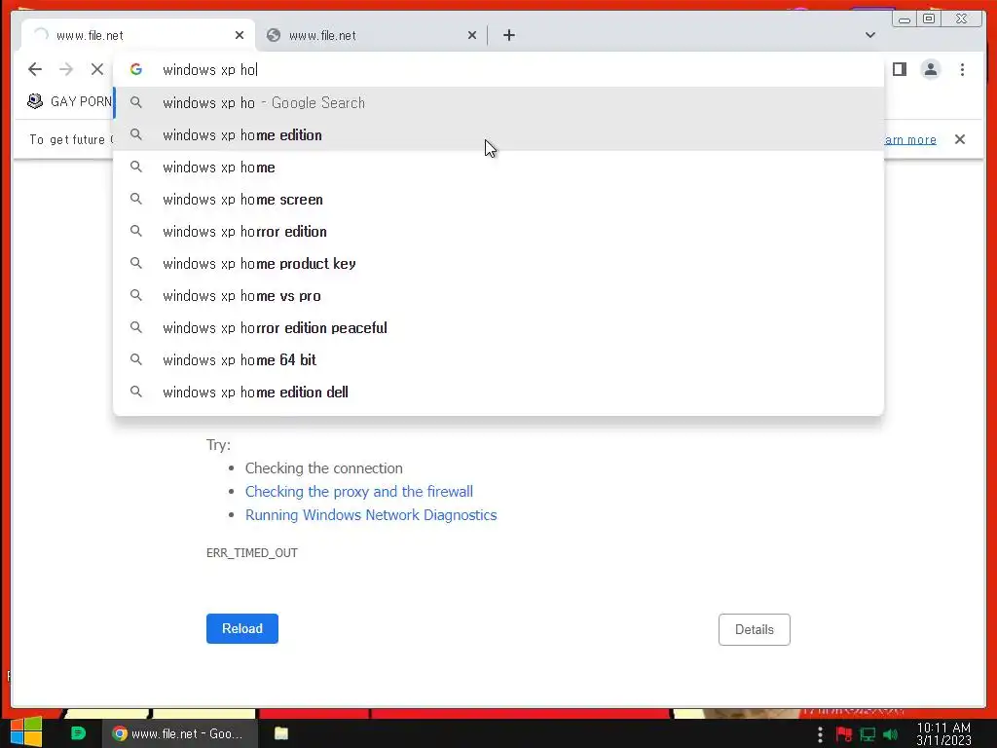Open the taskbar clock showing 10:11 AM
The height and width of the screenshot is (748, 997).
(x=943, y=734)
